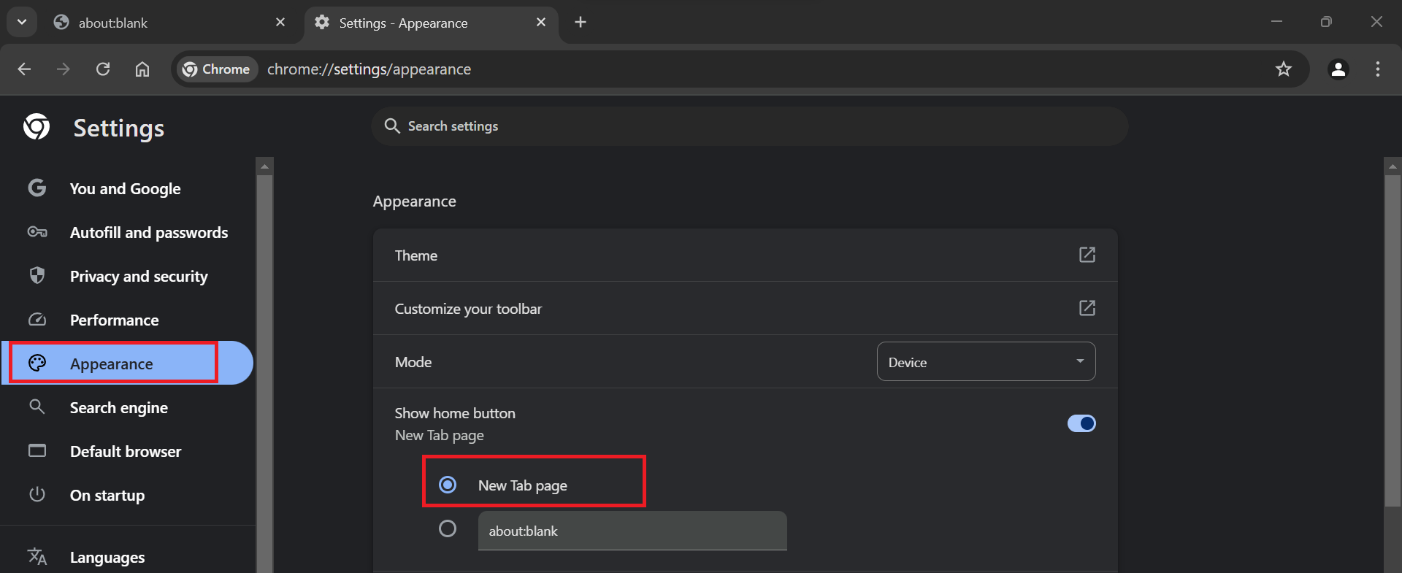Open Autofill and passwords settings
1402x573 pixels.
click(x=128, y=232)
